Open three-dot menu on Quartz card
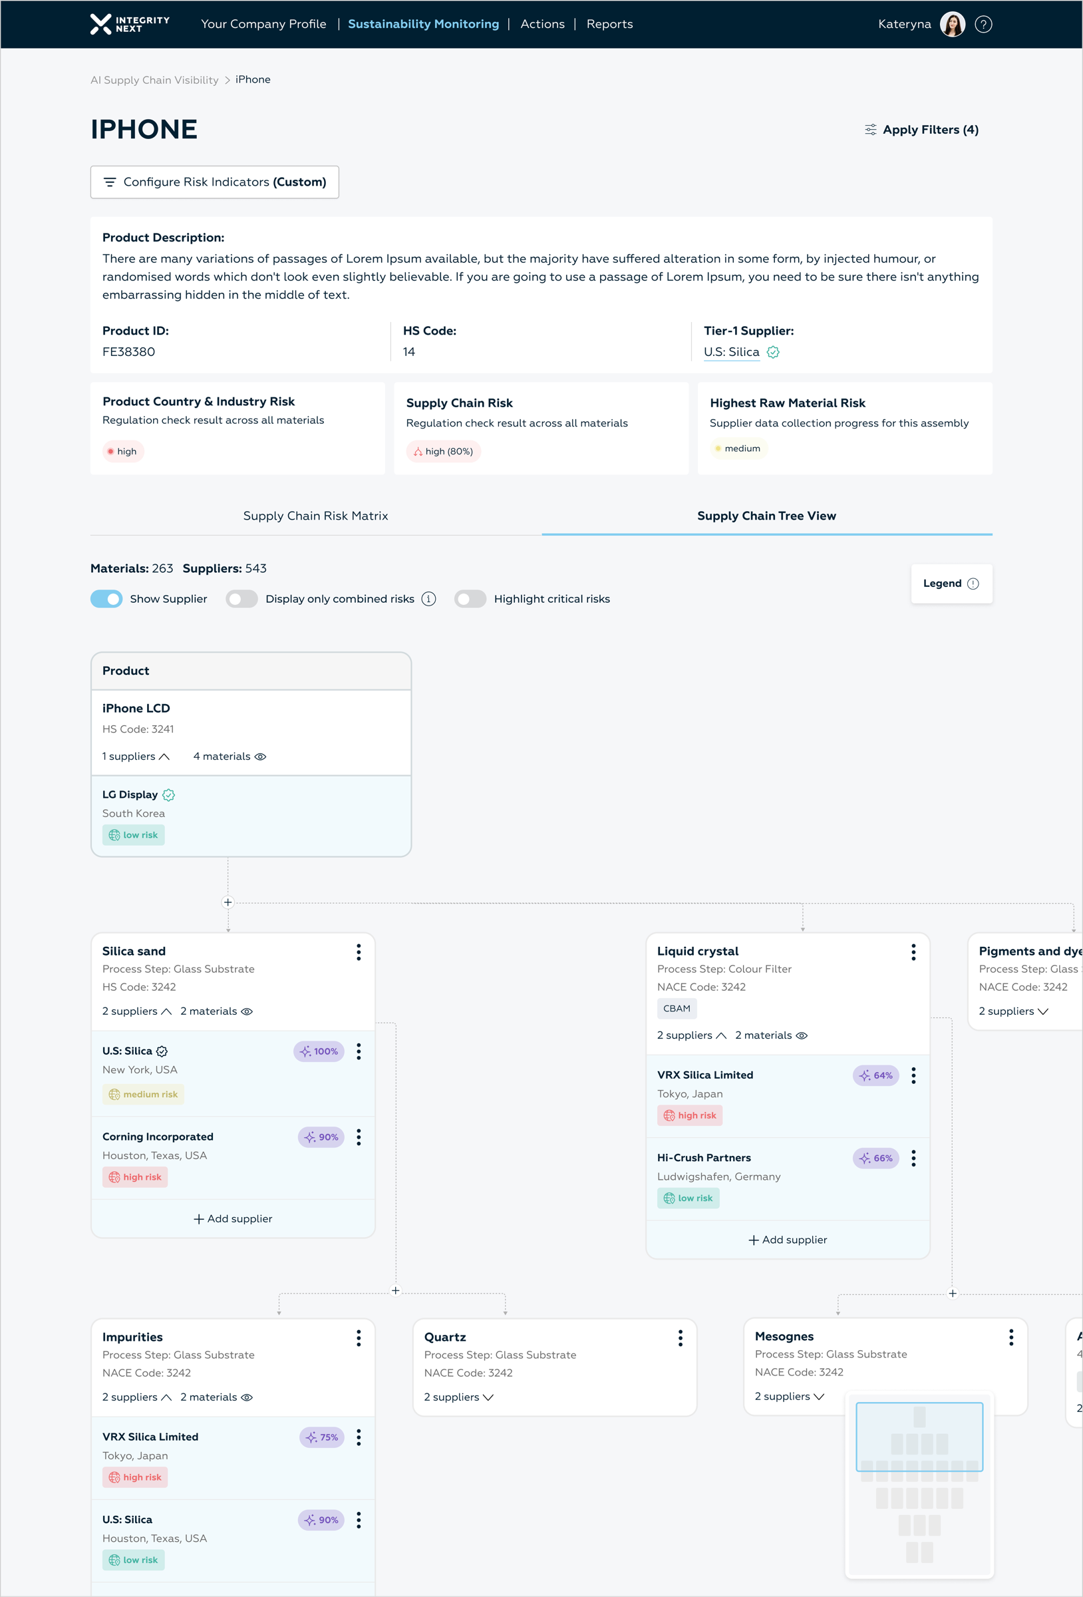The image size is (1083, 1597). click(681, 1337)
